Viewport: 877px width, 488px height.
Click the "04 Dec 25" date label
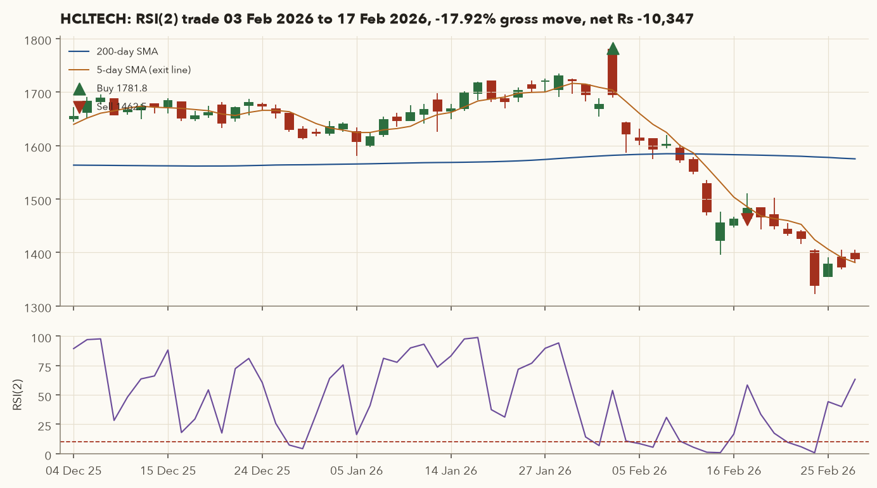[74, 472]
